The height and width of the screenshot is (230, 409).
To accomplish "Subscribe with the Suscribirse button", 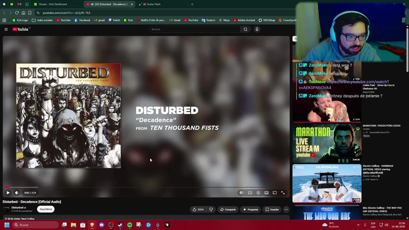I will pos(46,209).
